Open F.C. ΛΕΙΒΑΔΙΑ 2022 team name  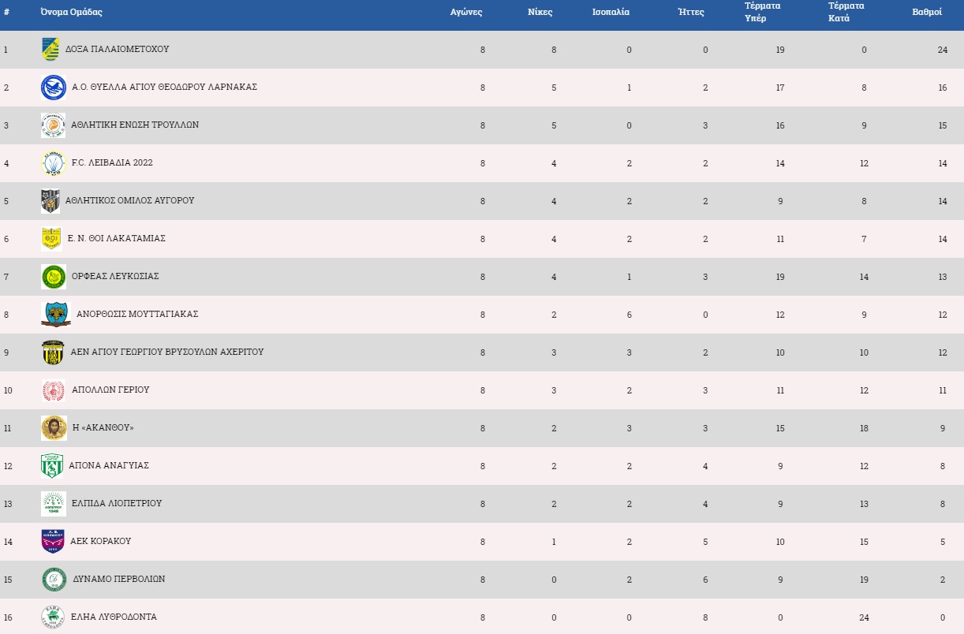(x=112, y=162)
